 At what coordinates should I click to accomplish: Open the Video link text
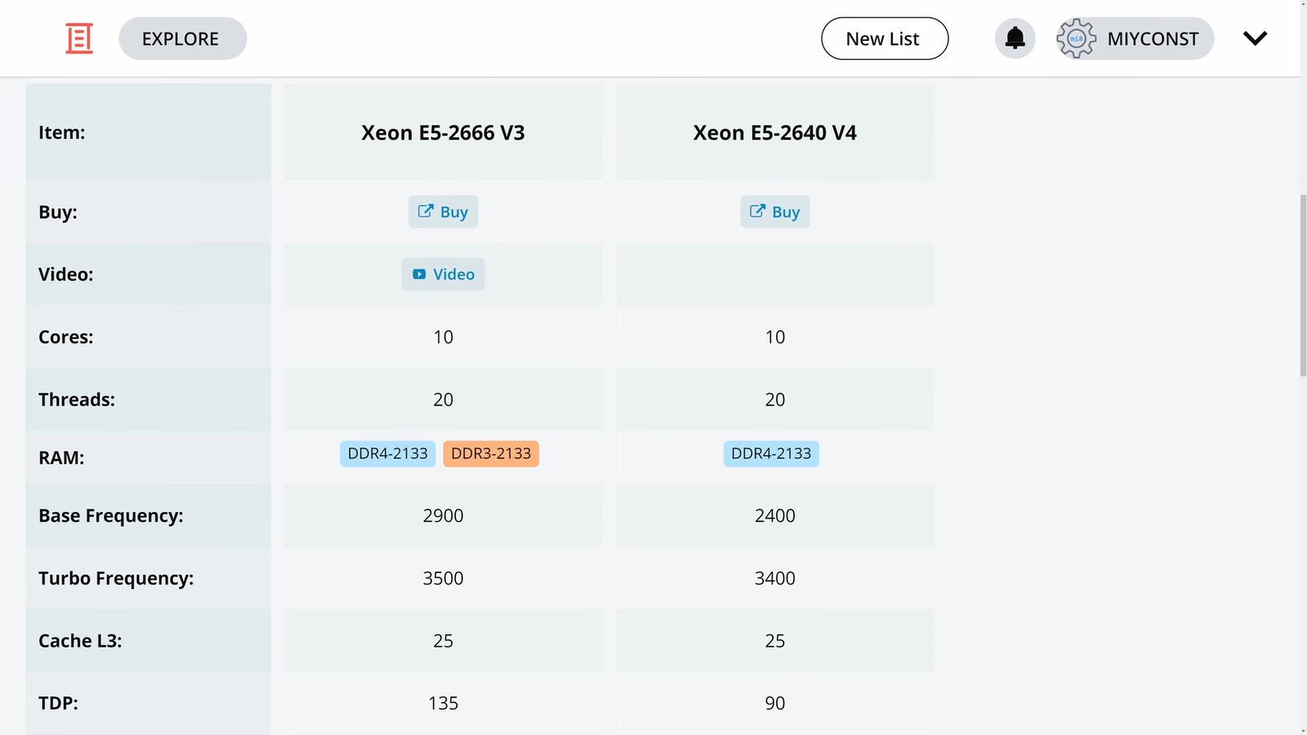pyautogui.click(x=453, y=274)
